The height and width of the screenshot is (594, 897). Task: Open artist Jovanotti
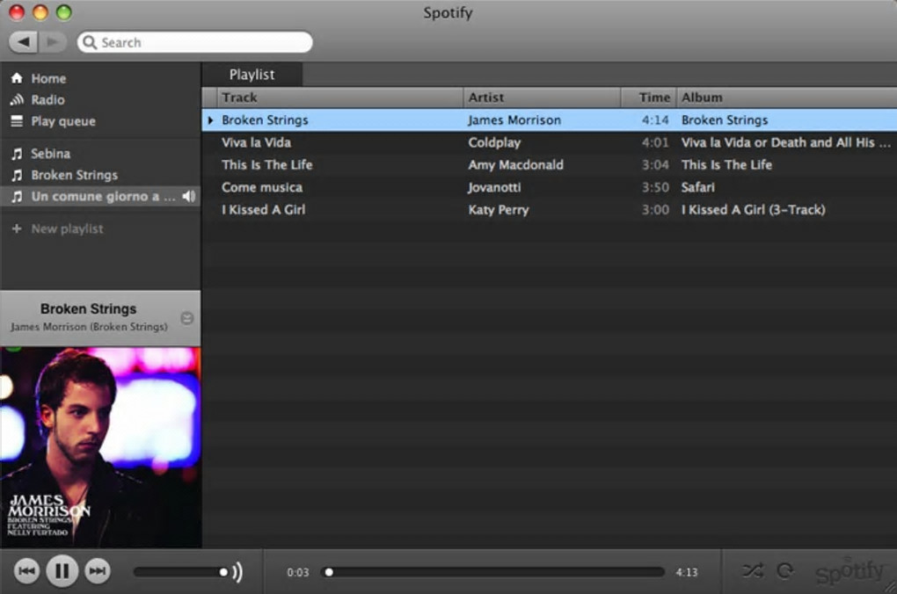point(494,187)
